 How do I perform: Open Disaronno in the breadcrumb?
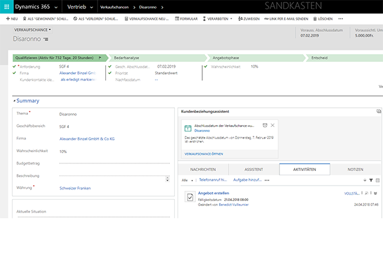pos(148,7)
